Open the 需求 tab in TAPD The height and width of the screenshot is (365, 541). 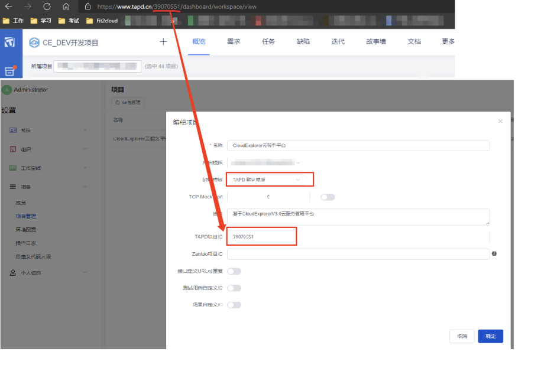pos(234,43)
